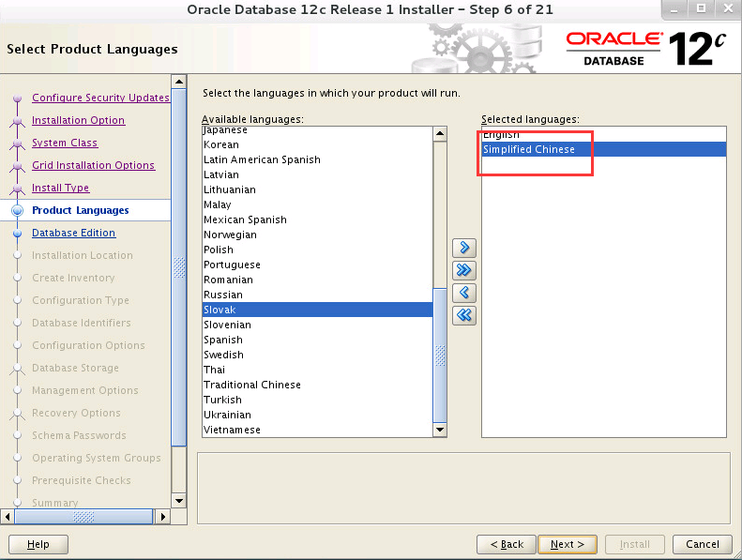Select Turkish in available languages
The image size is (742, 560).
[x=317, y=400]
